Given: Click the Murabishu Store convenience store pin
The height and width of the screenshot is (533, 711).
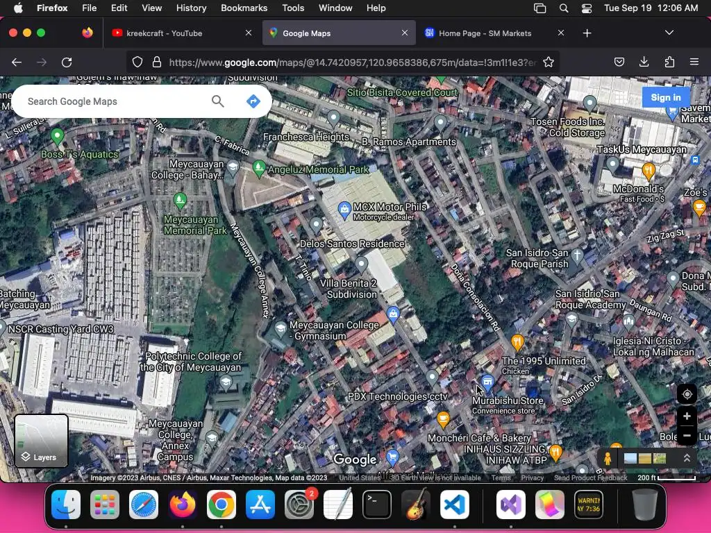Looking at the screenshot, I should coord(487,382).
